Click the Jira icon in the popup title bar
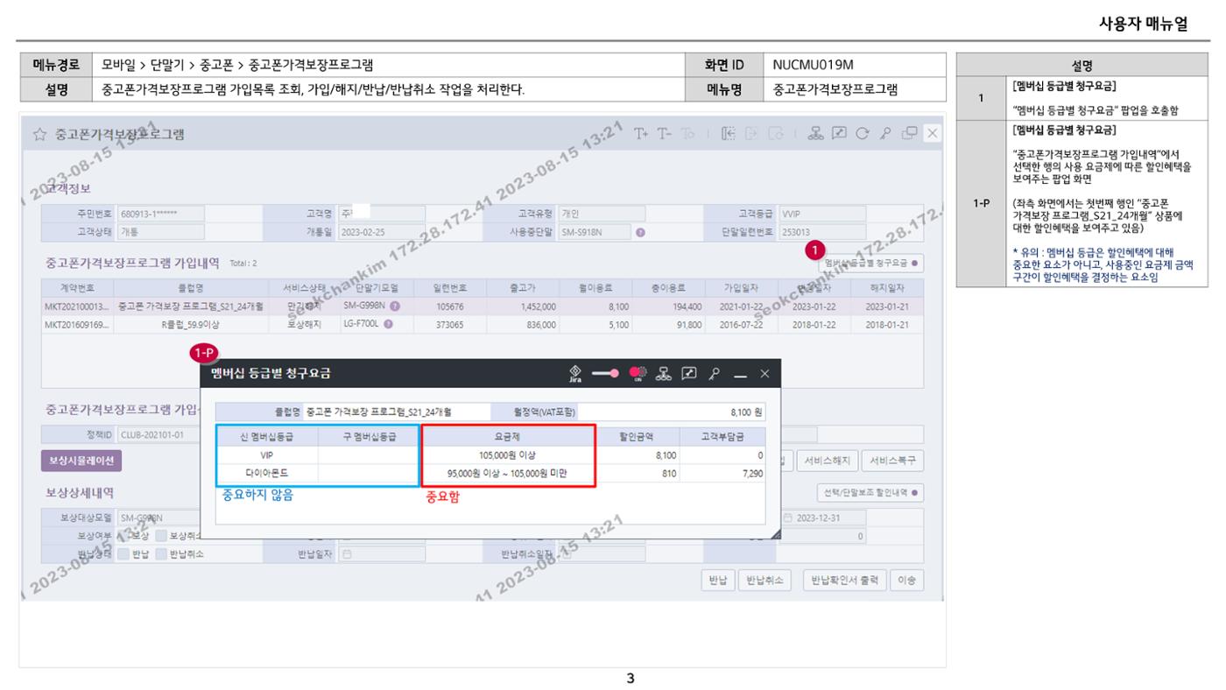Image resolution: width=1226 pixels, height=690 pixels. [574, 374]
